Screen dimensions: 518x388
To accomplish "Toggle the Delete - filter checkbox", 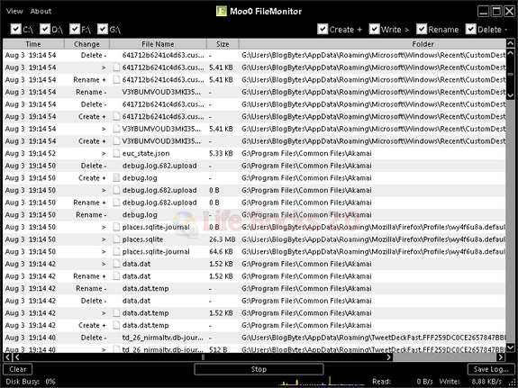I will (x=471, y=29).
